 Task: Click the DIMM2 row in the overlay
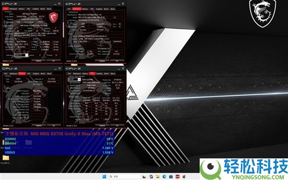(59, 139)
